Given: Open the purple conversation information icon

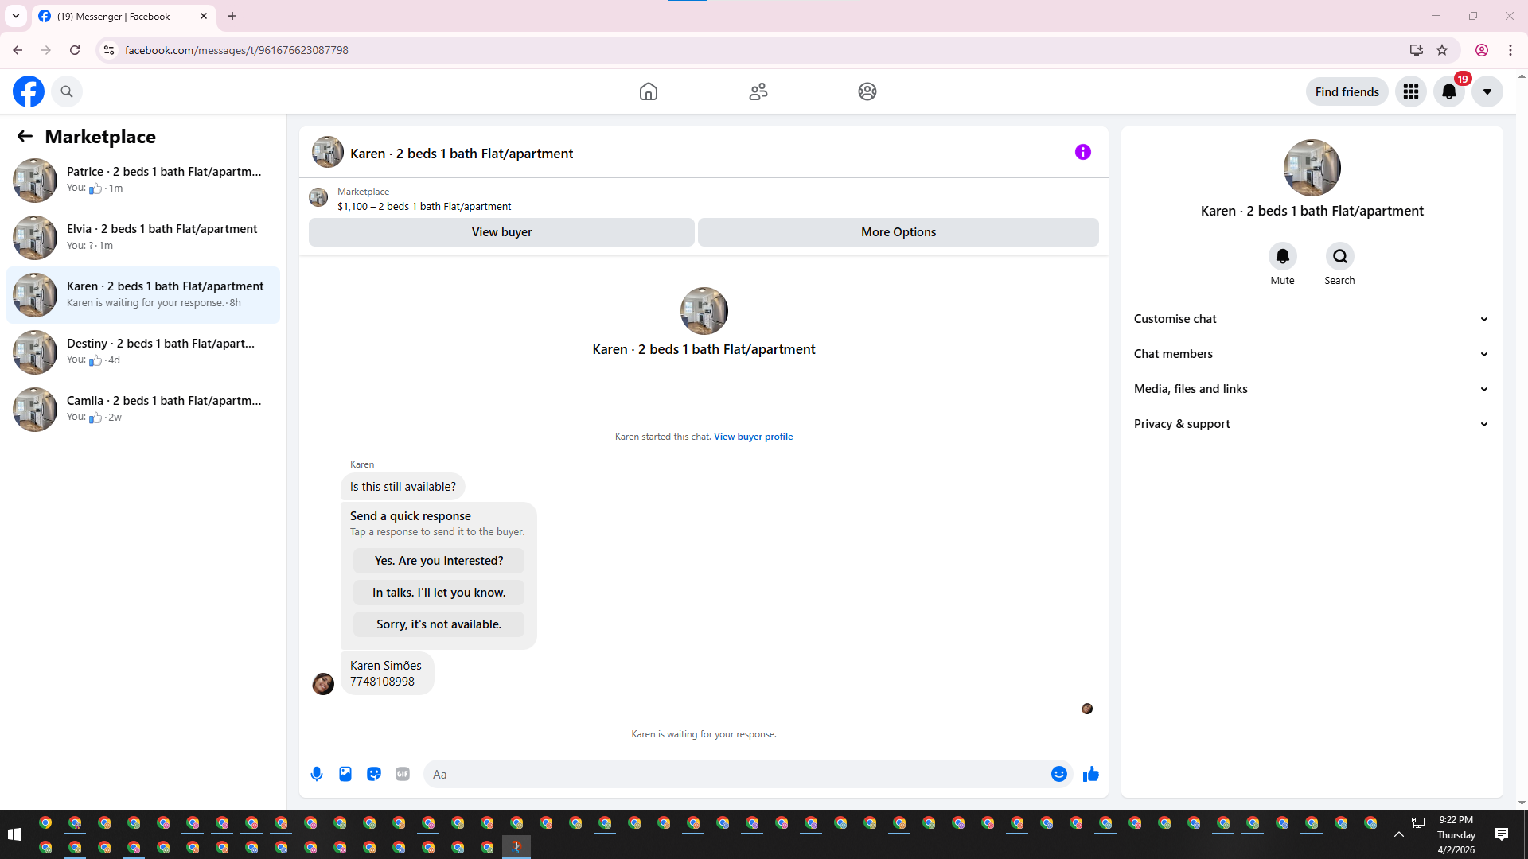Looking at the screenshot, I should (x=1083, y=152).
